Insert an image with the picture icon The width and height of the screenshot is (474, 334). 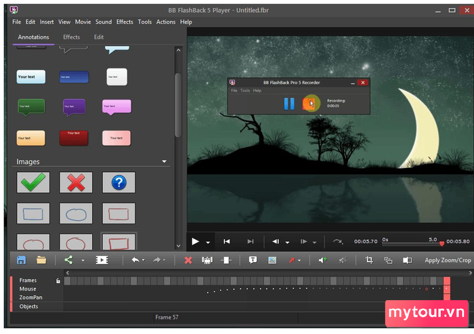click(x=272, y=260)
